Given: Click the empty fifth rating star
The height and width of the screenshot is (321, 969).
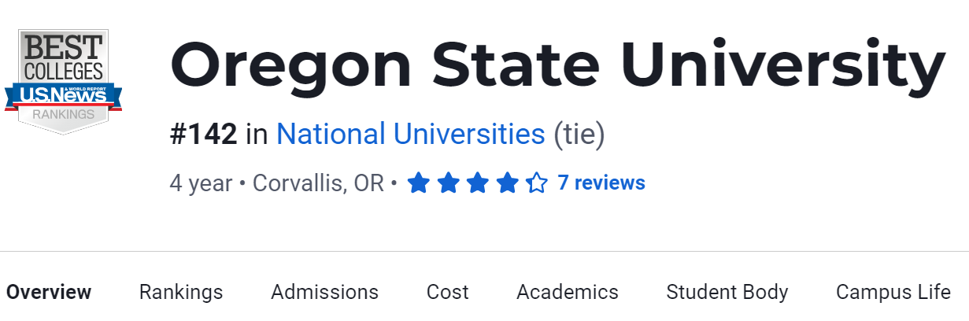Looking at the screenshot, I should (x=537, y=183).
